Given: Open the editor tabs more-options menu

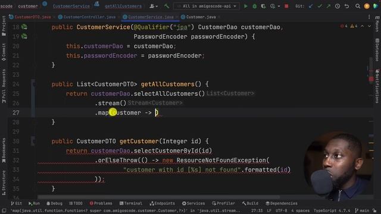Looking at the screenshot, I should 369,17.
